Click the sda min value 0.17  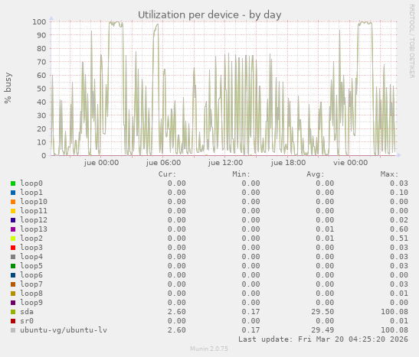[250, 312]
